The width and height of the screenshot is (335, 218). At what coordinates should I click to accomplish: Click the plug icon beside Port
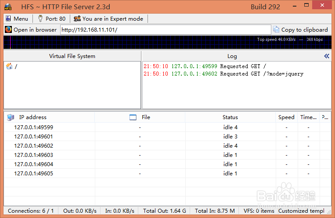(40, 18)
